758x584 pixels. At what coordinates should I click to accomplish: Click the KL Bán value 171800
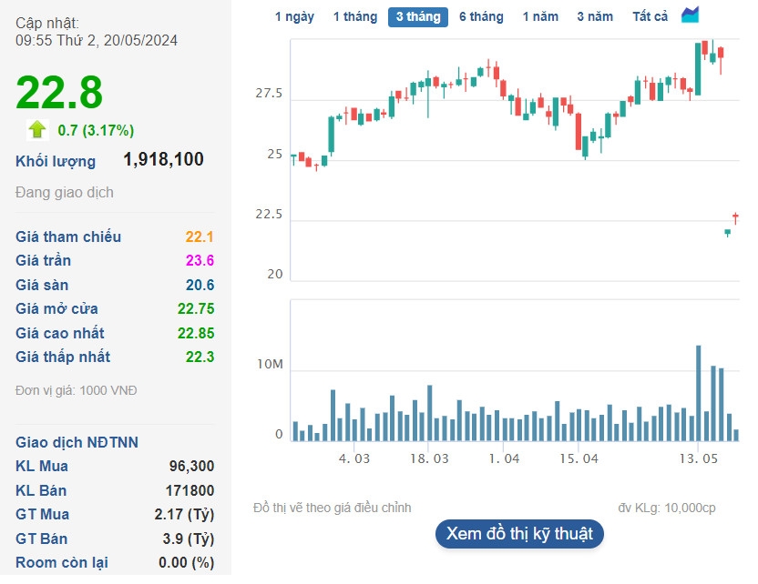pos(189,491)
